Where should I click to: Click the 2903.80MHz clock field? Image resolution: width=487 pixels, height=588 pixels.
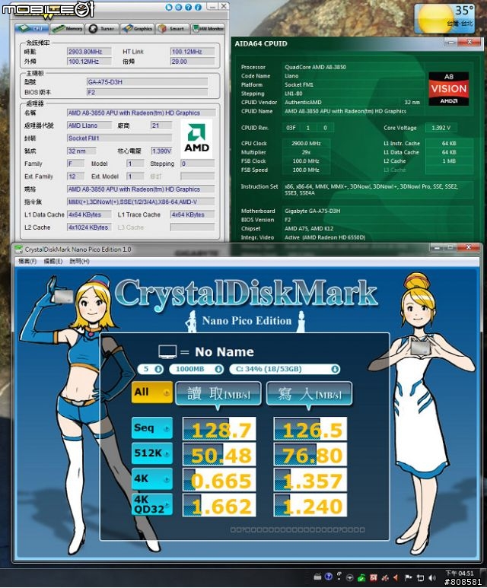[x=89, y=52]
